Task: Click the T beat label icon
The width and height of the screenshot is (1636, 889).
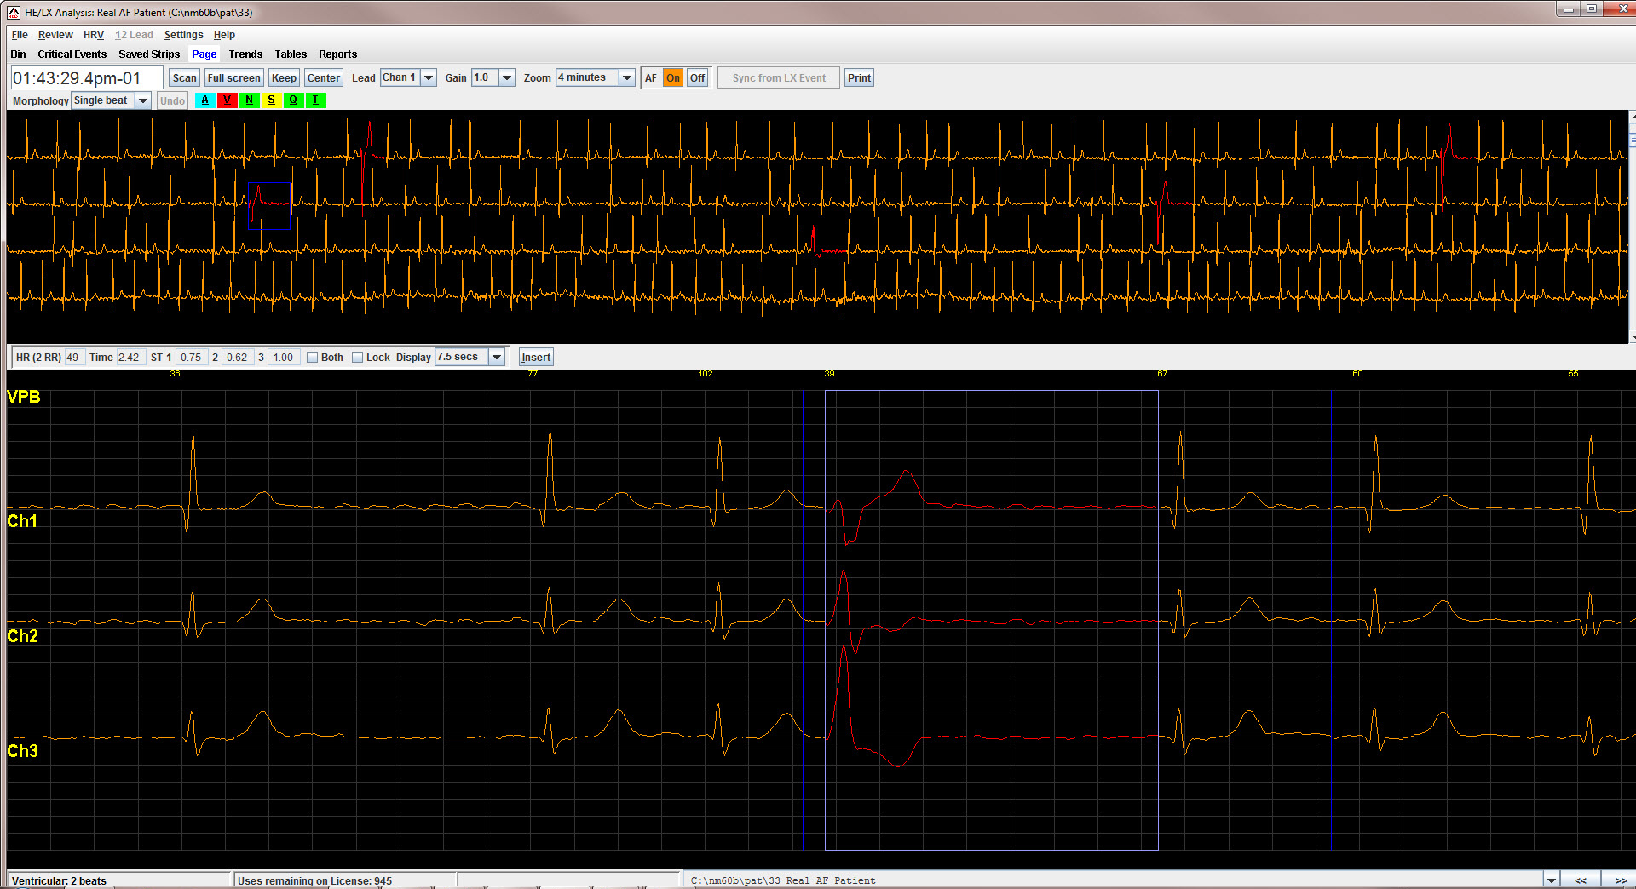Action: [x=315, y=100]
